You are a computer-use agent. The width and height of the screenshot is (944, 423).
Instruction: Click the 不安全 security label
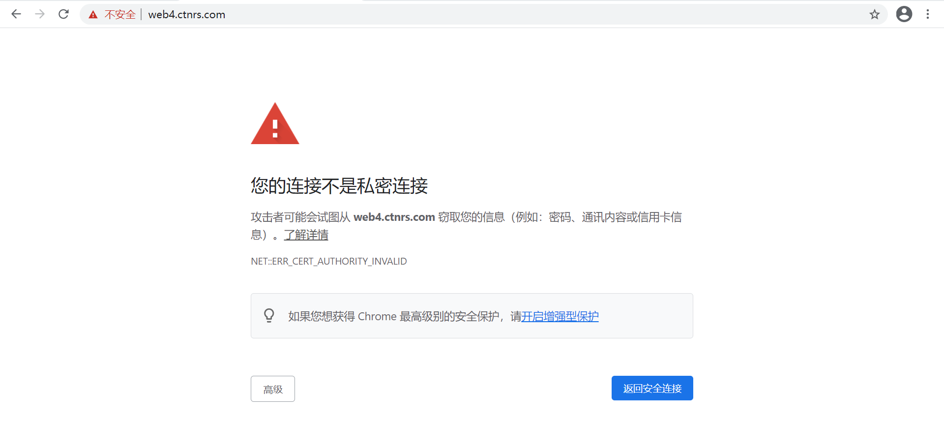[x=120, y=15]
